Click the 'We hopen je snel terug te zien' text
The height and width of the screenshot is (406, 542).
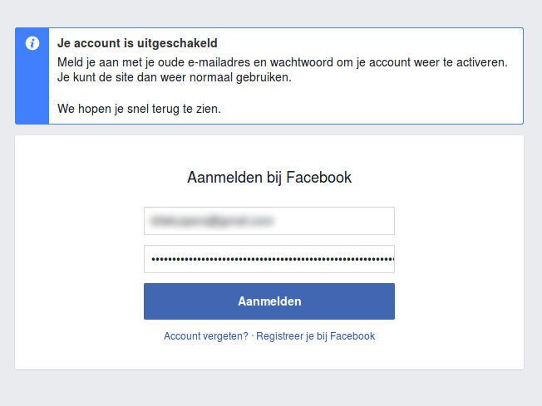click(x=139, y=109)
